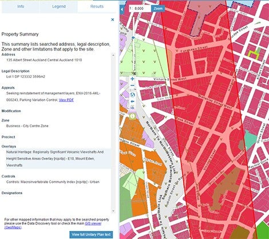Screen dimensions: 269x239
Task: Click the globe full extent icon
Action: click(x=132, y=95)
